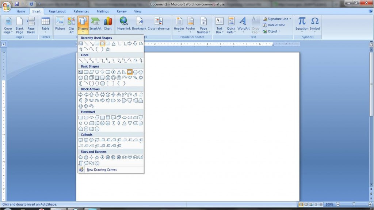Screen dimensions: 374x210
Task: Insert a Hyperlink
Action: click(x=124, y=24)
